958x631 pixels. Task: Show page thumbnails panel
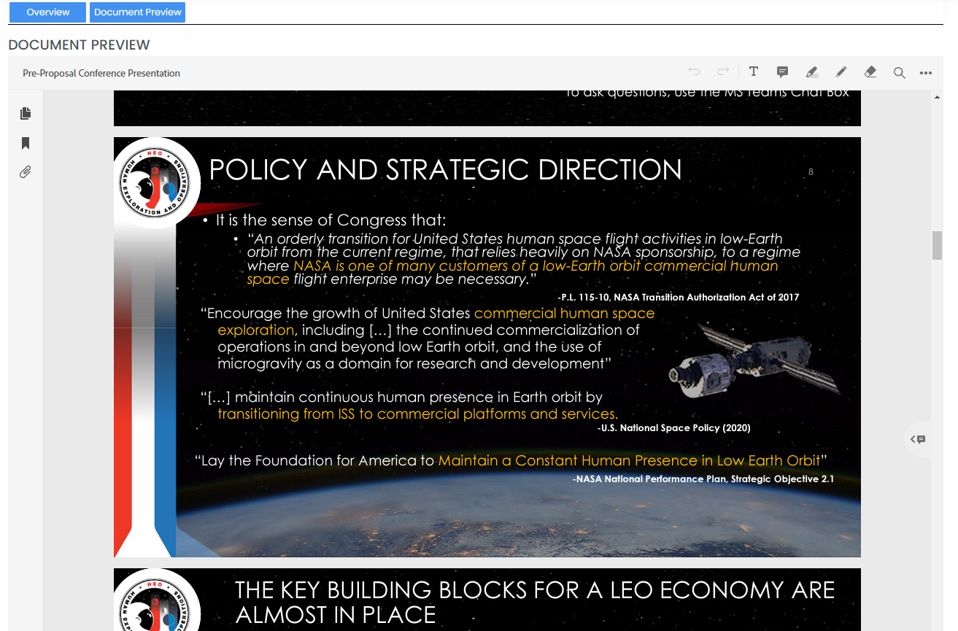point(26,113)
